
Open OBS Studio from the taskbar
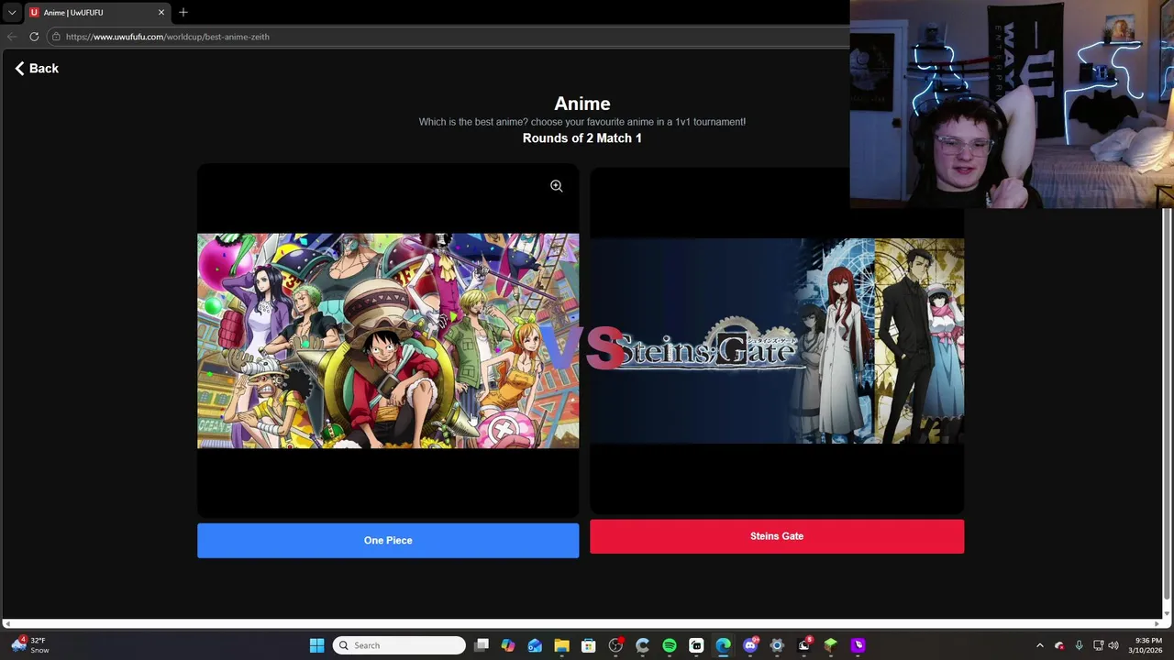click(615, 645)
